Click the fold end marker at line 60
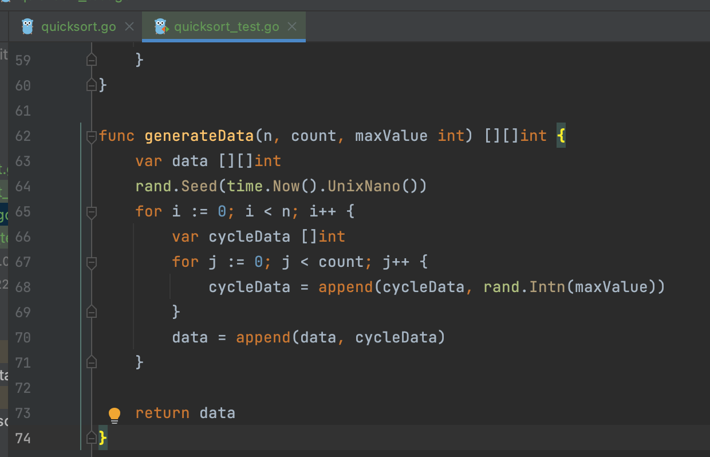Image resolution: width=710 pixels, height=457 pixels. (x=91, y=85)
